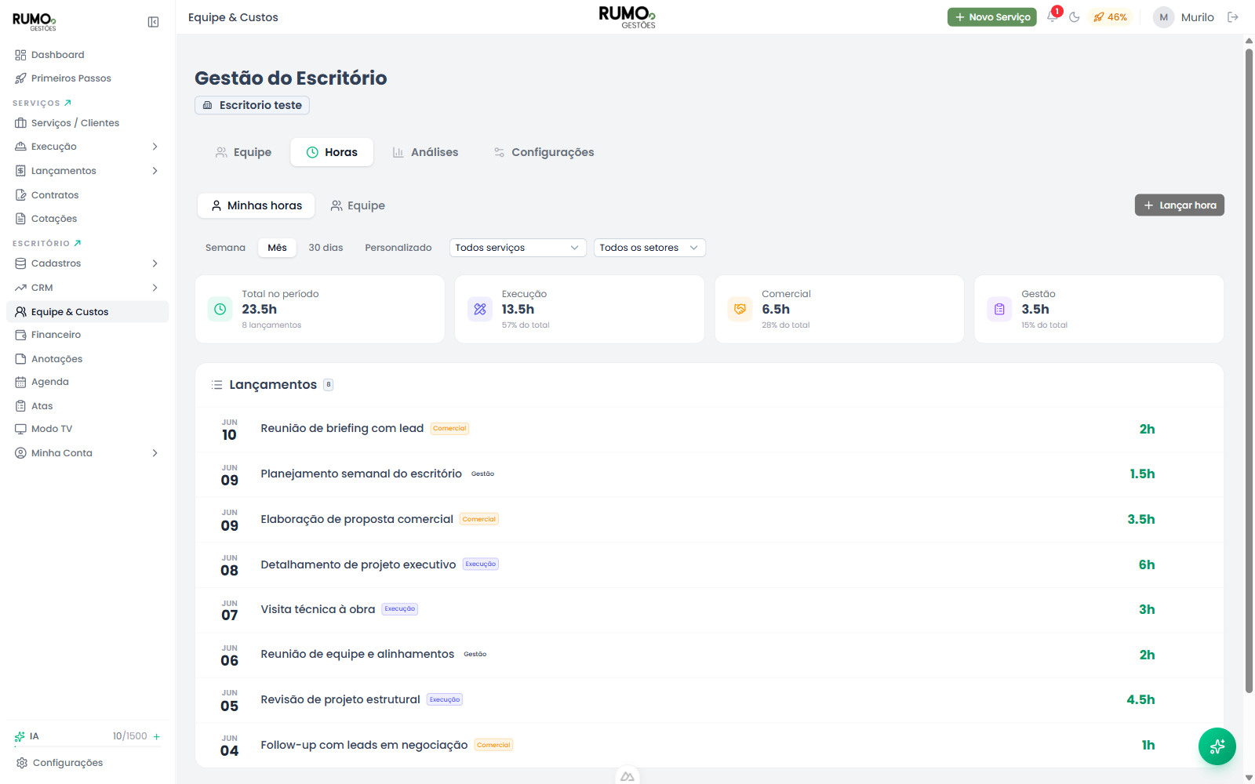The image size is (1255, 784).
Task: Click the Total no período clock icon
Action: [x=220, y=309]
